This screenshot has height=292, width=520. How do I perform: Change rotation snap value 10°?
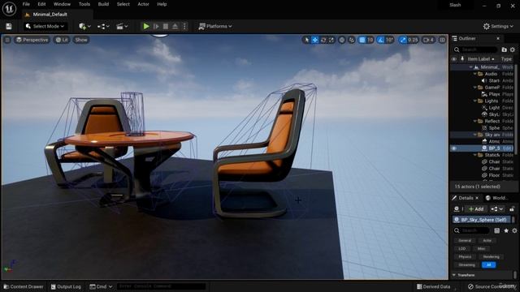pyautogui.click(x=389, y=40)
